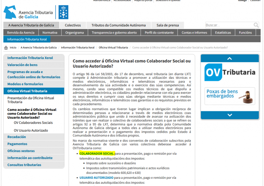Open Oficinas xestoras sidebar item

(x=34, y=151)
